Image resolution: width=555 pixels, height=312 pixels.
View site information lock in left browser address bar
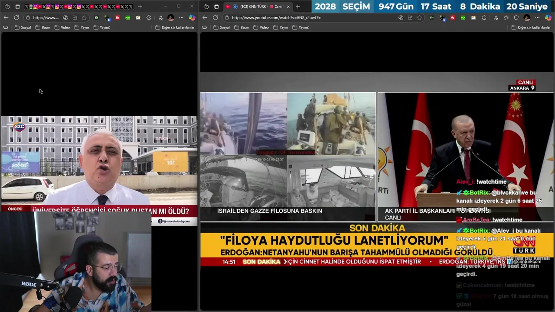point(28,18)
